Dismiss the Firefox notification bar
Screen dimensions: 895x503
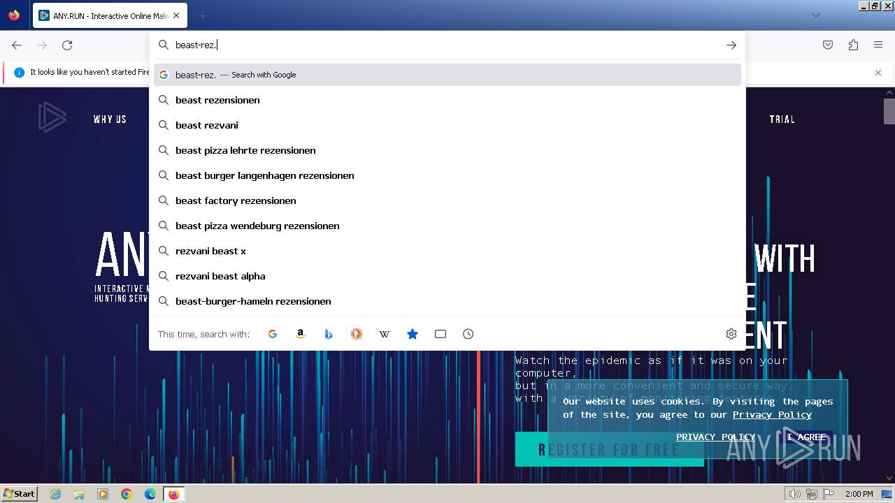[878, 72]
